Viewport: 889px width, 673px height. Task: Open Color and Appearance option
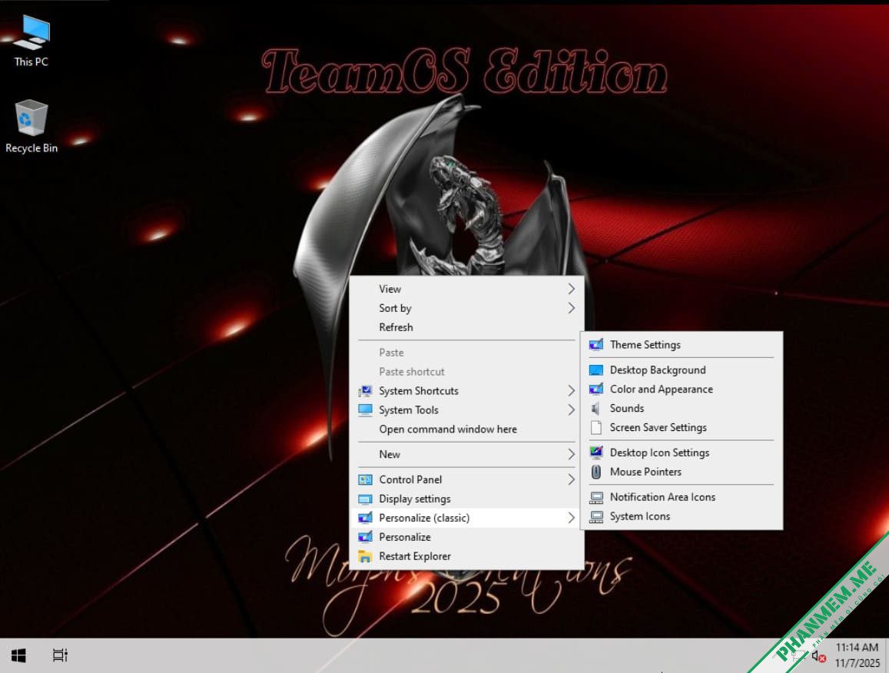682,389
